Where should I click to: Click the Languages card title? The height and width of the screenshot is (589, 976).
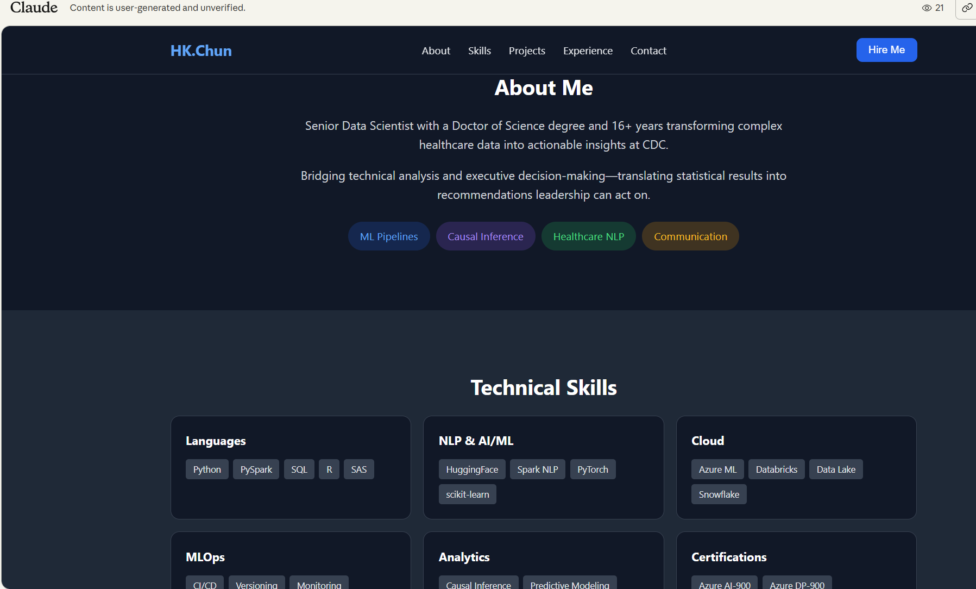(x=216, y=441)
